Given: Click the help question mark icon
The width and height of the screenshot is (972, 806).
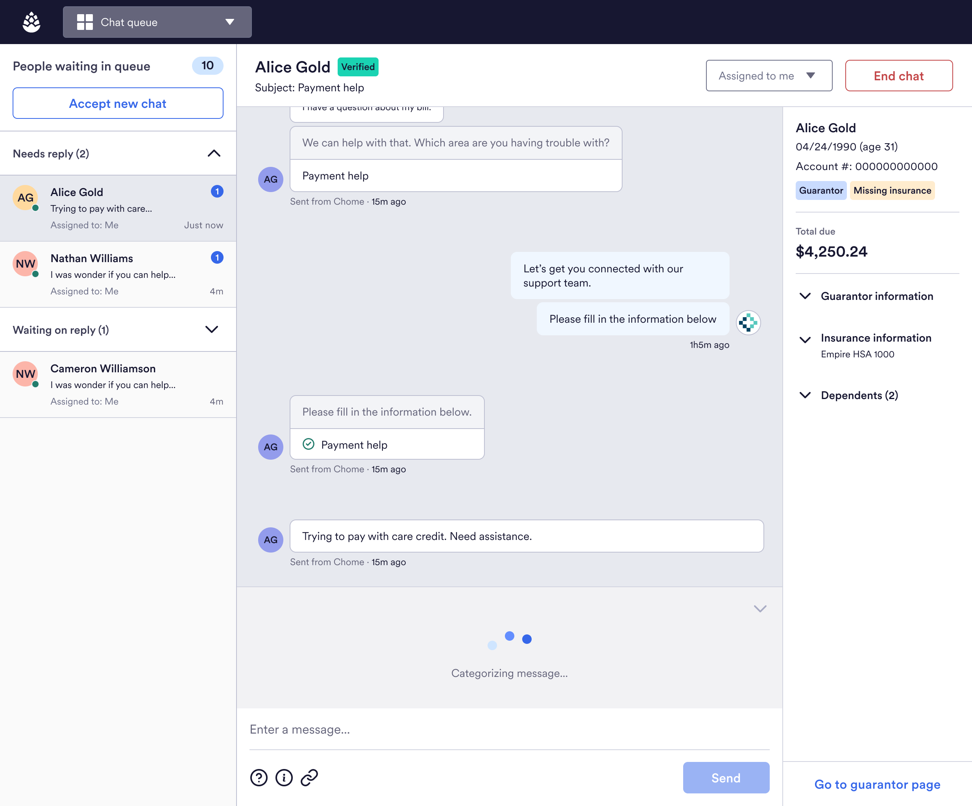Looking at the screenshot, I should tap(259, 778).
